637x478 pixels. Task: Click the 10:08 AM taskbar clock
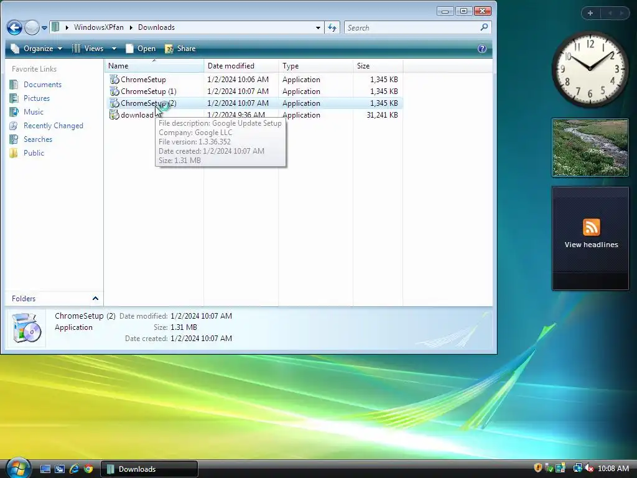click(613, 469)
